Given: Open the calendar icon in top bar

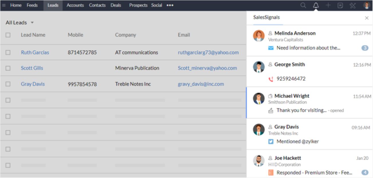Looking at the screenshot, I should click(340, 5).
